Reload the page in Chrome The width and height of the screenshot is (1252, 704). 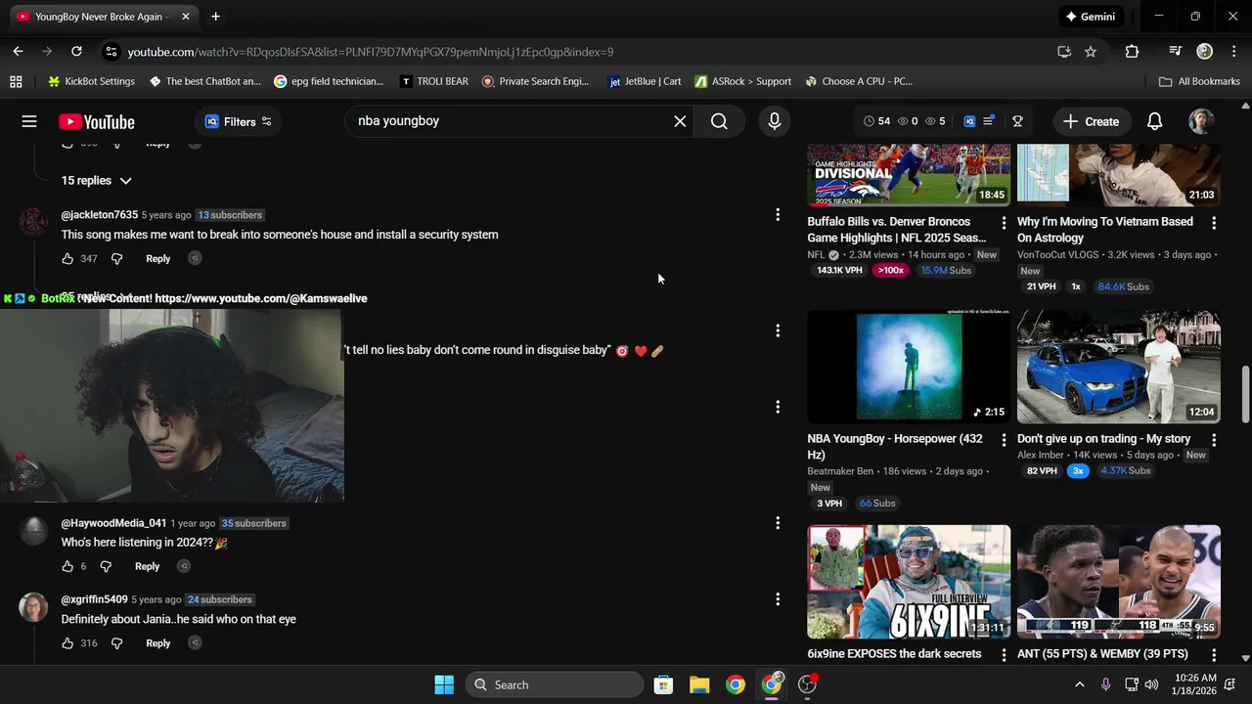click(x=76, y=52)
